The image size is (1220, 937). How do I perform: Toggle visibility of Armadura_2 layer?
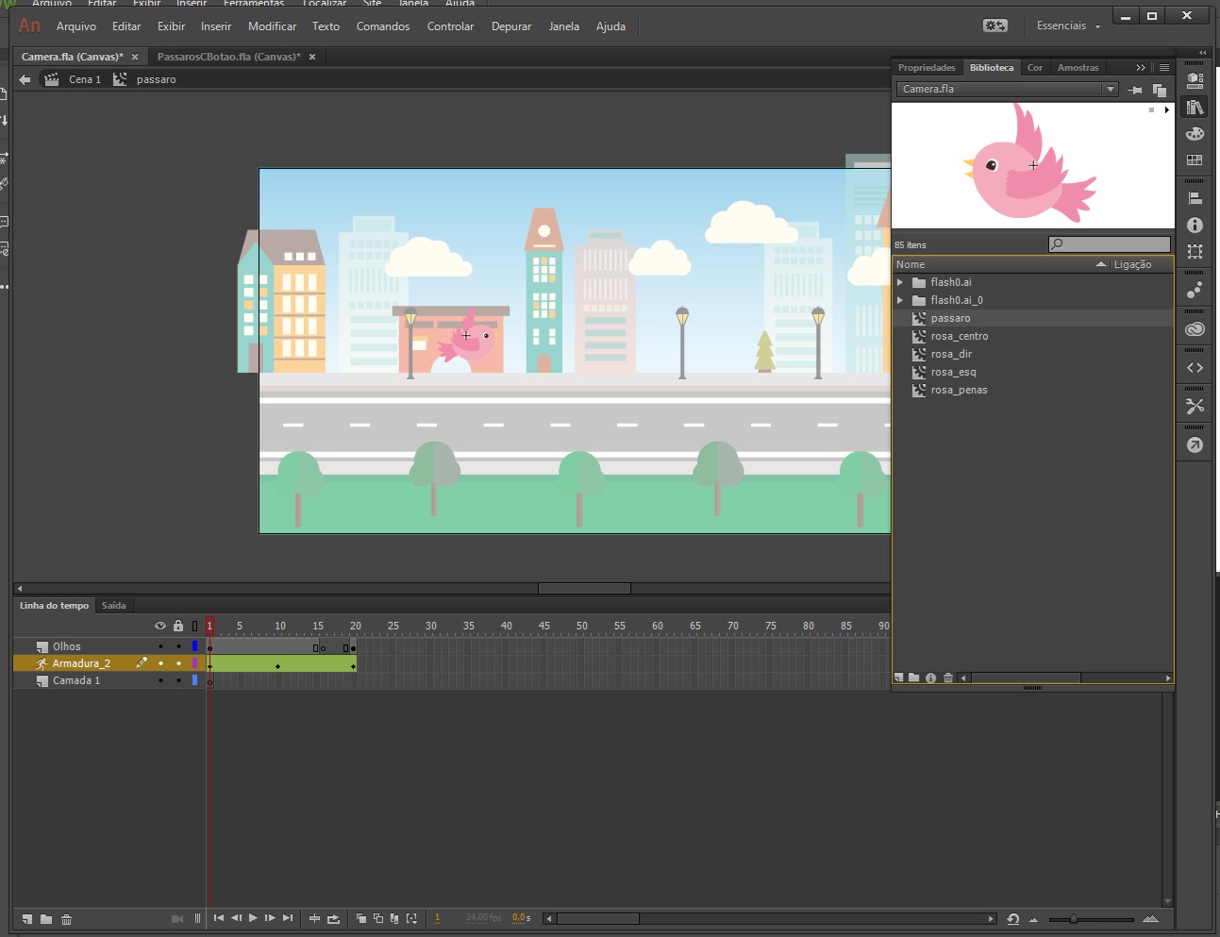pyautogui.click(x=160, y=663)
